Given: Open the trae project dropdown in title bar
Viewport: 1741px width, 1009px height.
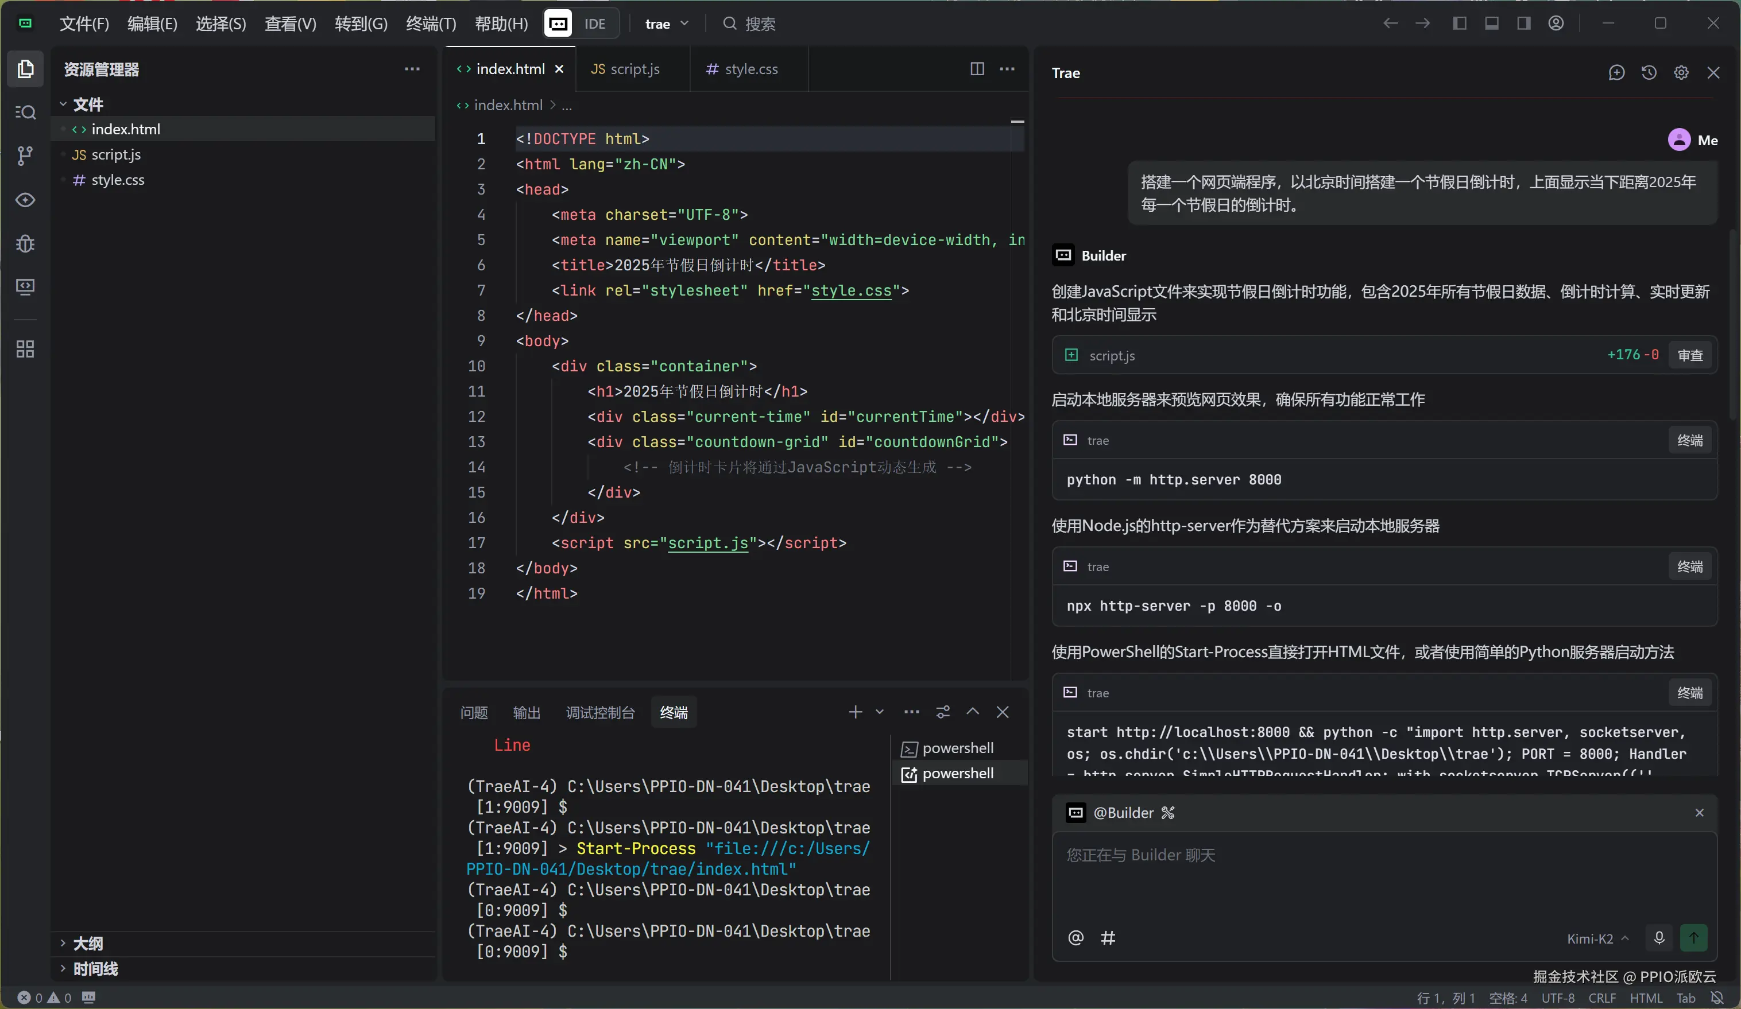Looking at the screenshot, I should click(666, 24).
